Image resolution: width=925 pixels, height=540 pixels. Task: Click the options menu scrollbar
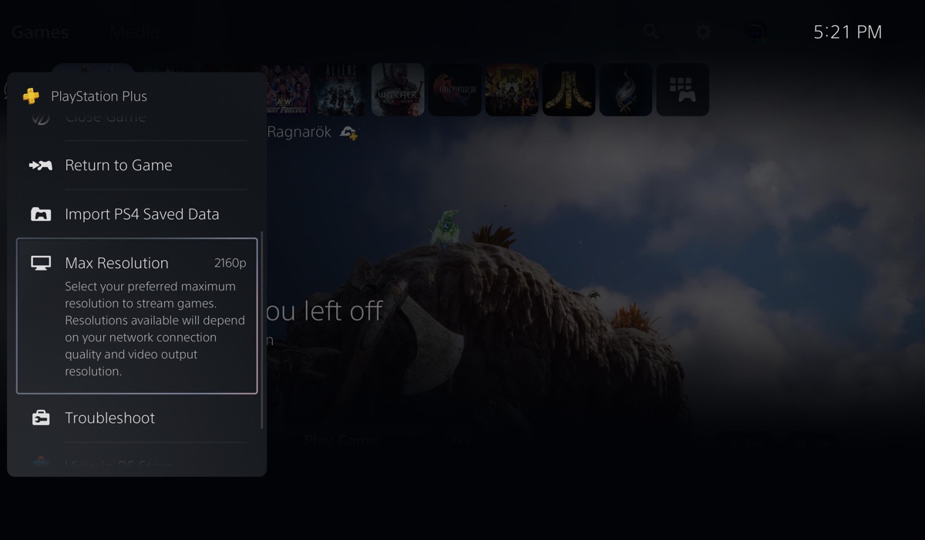click(262, 330)
